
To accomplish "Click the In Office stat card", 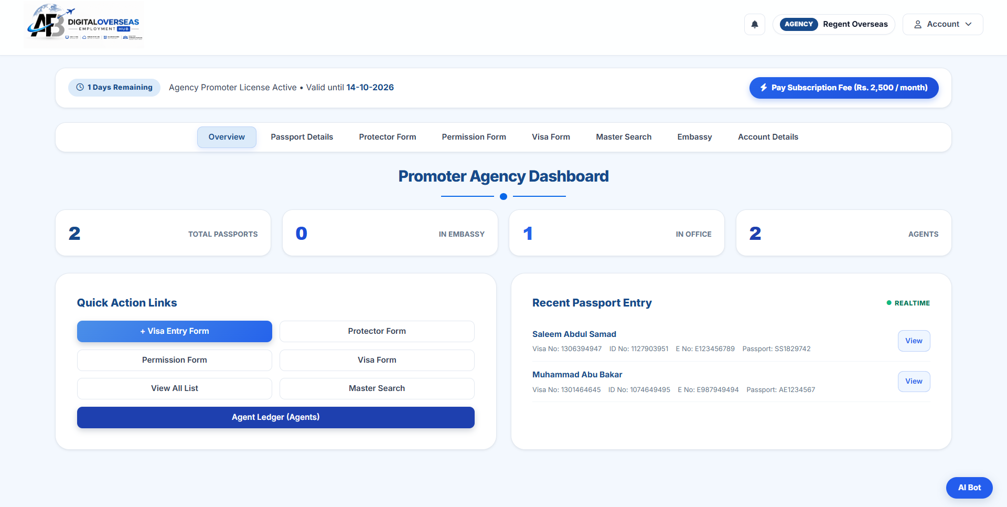I will (617, 233).
